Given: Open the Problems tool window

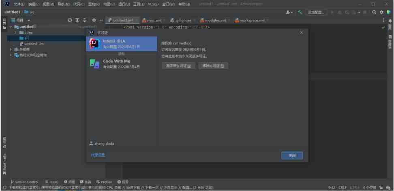Looking at the screenshot, I should pyautogui.click(x=69, y=182).
